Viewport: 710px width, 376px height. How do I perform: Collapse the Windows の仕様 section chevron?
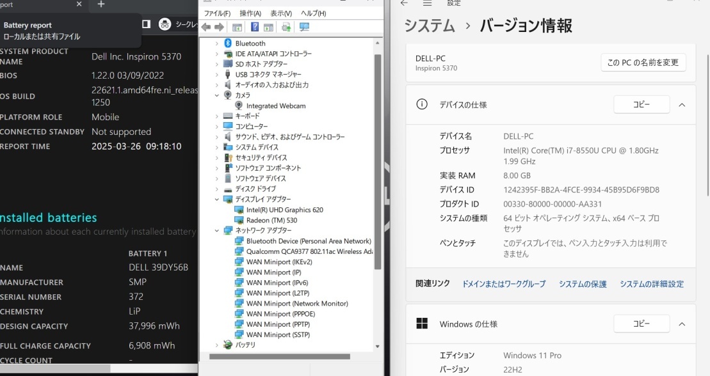[682, 324]
